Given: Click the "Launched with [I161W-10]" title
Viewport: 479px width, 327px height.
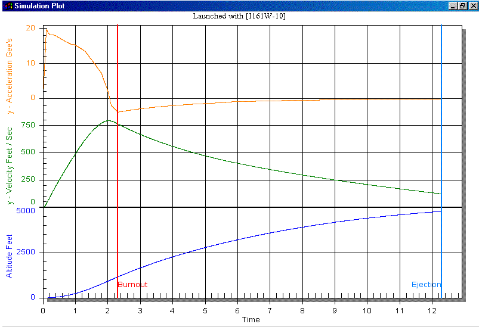Looking at the screenshot, I should click(x=239, y=16).
